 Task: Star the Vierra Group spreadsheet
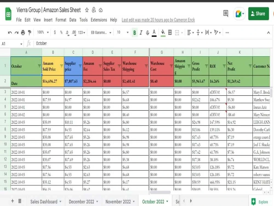pyautogui.click(x=87, y=10)
